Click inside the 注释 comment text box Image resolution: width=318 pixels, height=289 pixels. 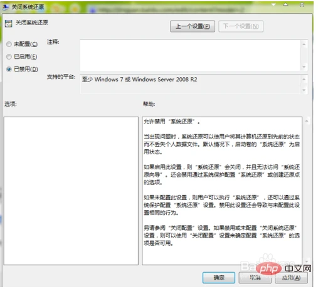click(190, 55)
